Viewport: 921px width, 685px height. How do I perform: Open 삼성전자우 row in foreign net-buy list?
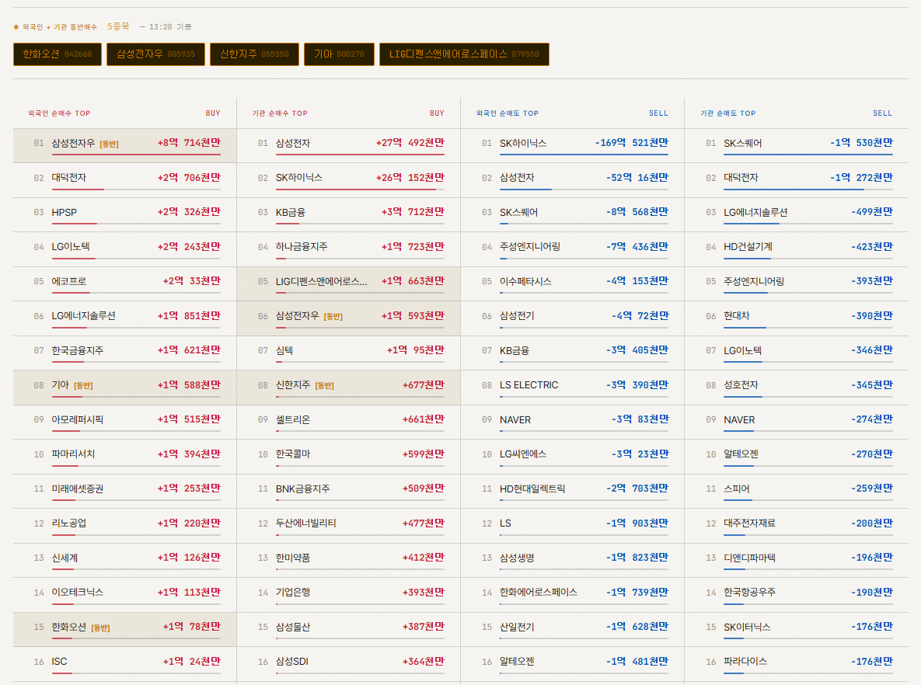124,145
